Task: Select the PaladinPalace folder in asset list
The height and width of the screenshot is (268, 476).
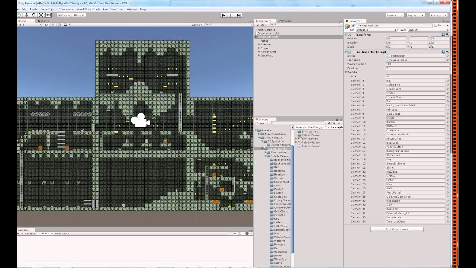Action: point(311,135)
